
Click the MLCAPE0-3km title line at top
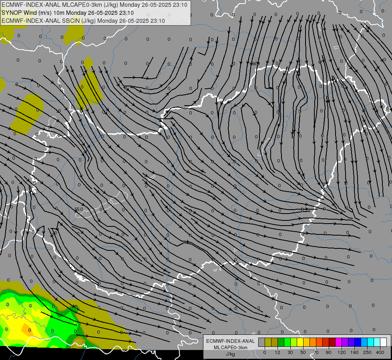(x=94, y=5)
